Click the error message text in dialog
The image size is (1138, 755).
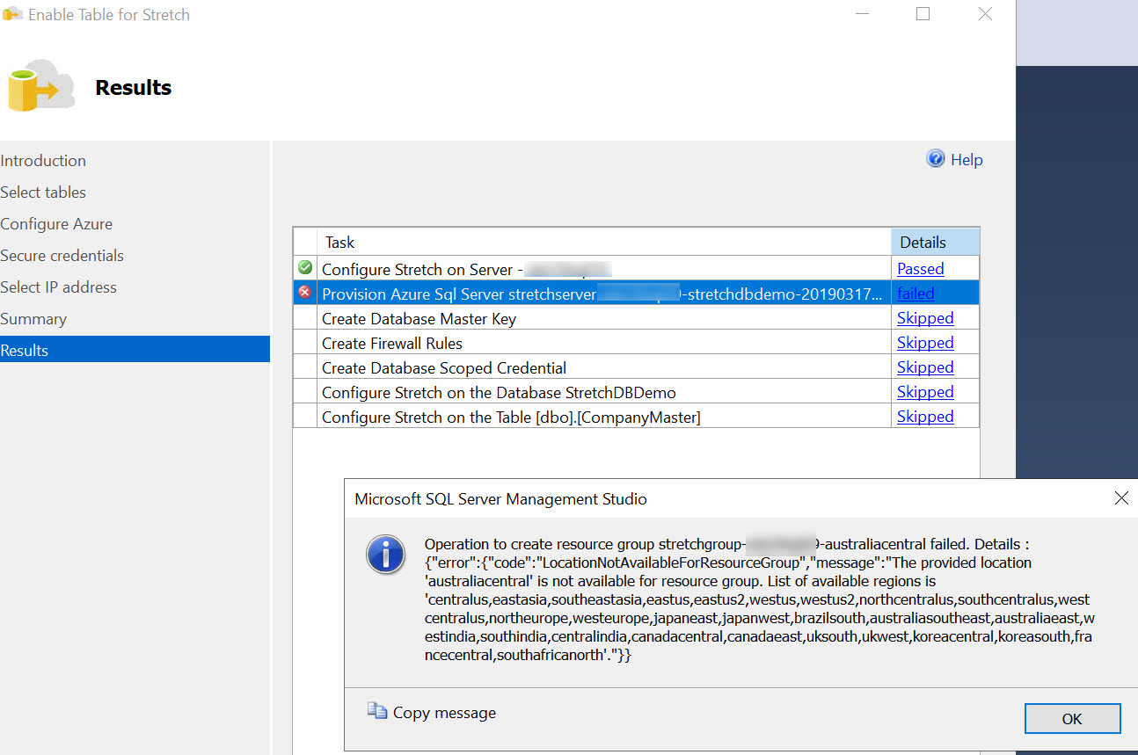[759, 599]
